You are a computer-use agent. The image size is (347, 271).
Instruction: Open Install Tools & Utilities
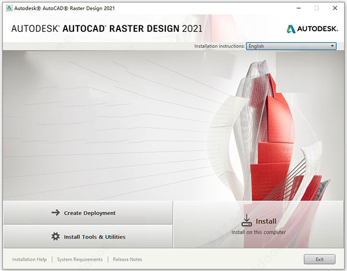click(88, 236)
